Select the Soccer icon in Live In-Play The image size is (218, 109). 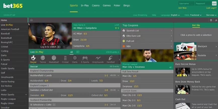(x=33, y=58)
